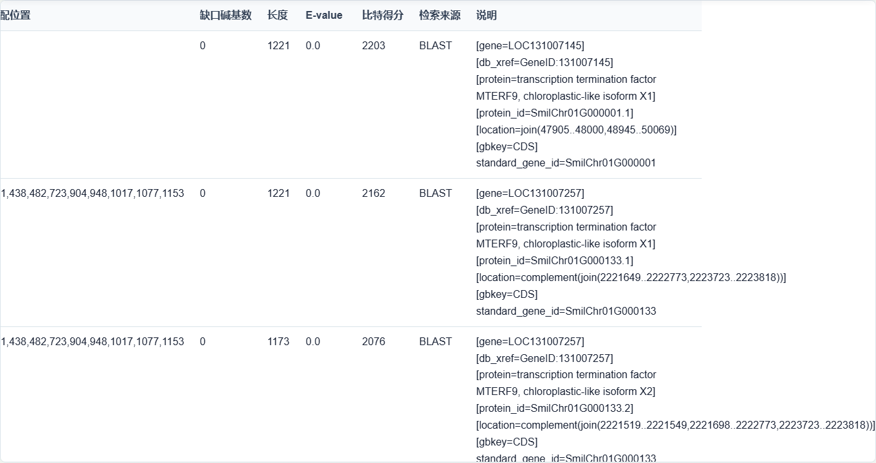The image size is (876, 463).
Task: Select bit score value 2162
Action: 374,194
